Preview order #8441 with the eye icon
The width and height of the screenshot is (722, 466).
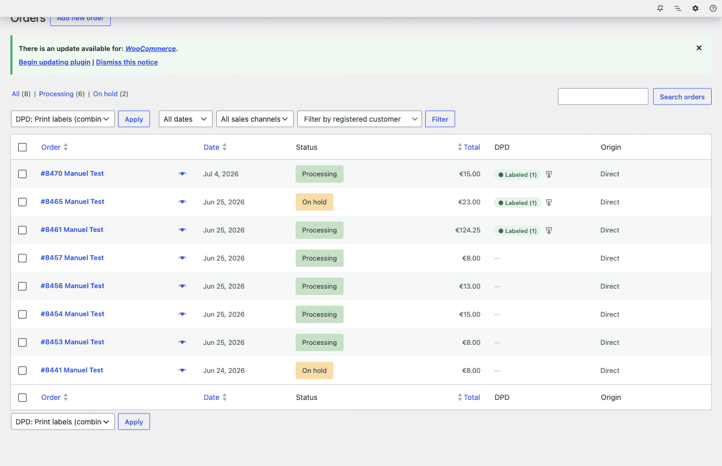click(182, 370)
